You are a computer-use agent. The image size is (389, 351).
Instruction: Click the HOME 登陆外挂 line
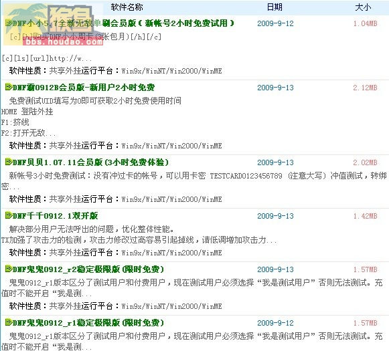click(27, 112)
